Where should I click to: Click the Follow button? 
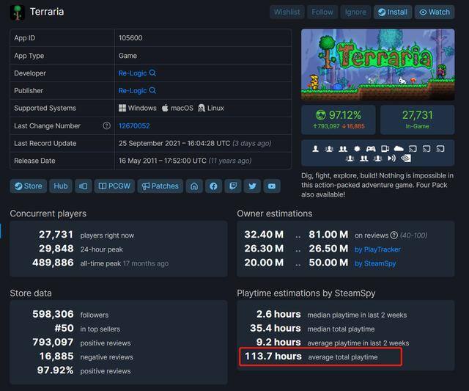(x=322, y=12)
